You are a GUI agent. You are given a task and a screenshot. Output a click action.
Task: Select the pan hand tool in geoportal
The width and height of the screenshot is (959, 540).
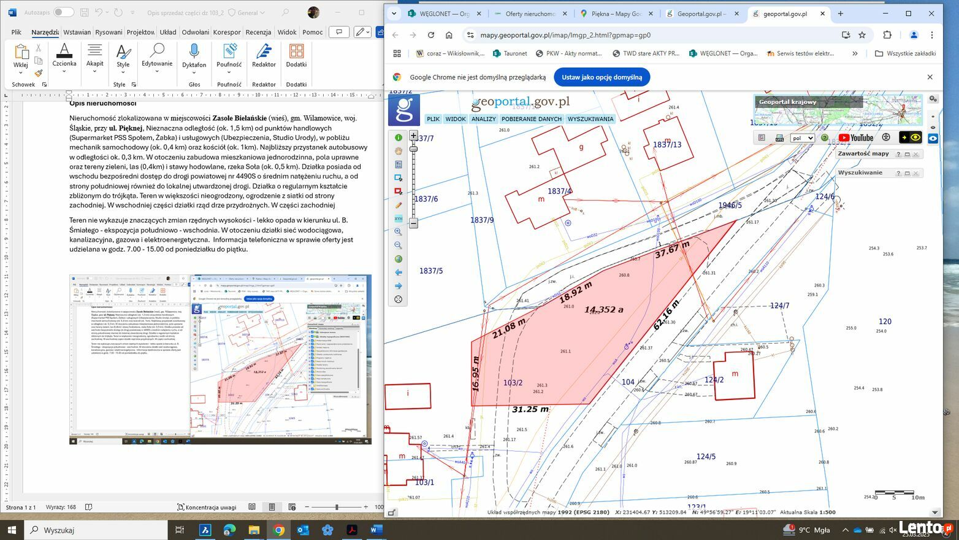(x=399, y=151)
